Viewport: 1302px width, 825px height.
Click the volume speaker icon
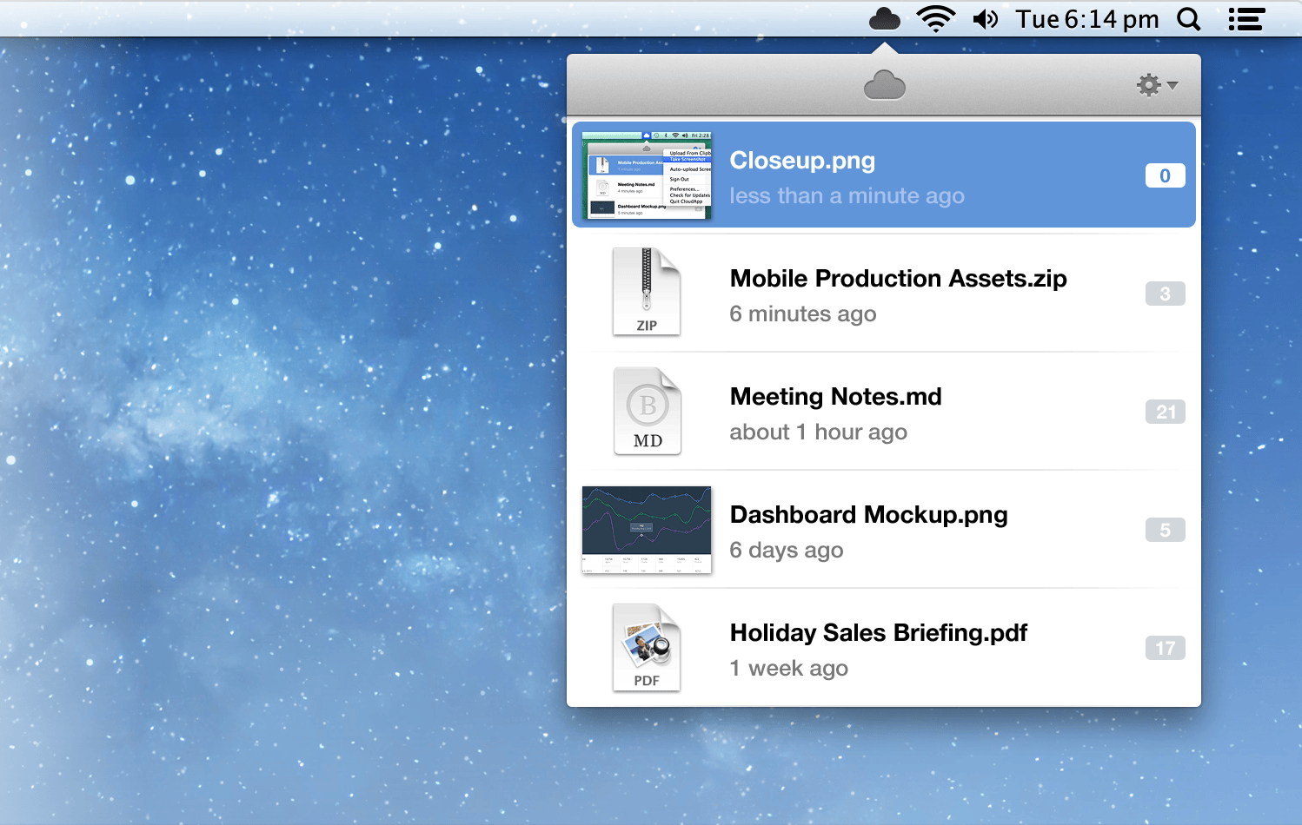point(986,18)
